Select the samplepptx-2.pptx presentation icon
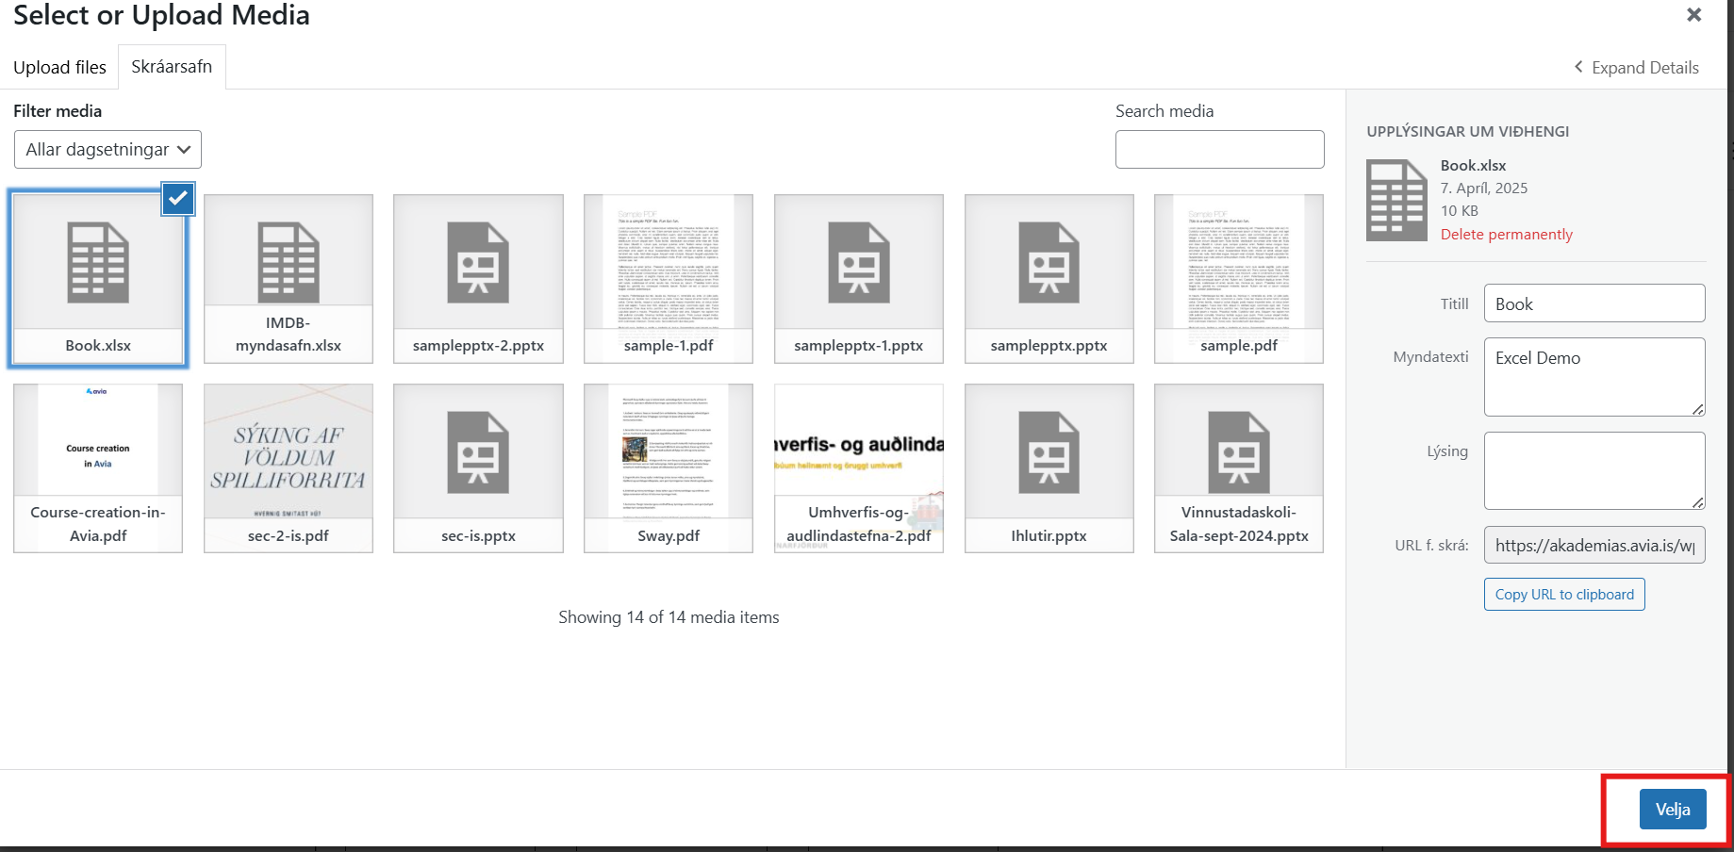Screen dimensions: 1734x852 click(478, 263)
